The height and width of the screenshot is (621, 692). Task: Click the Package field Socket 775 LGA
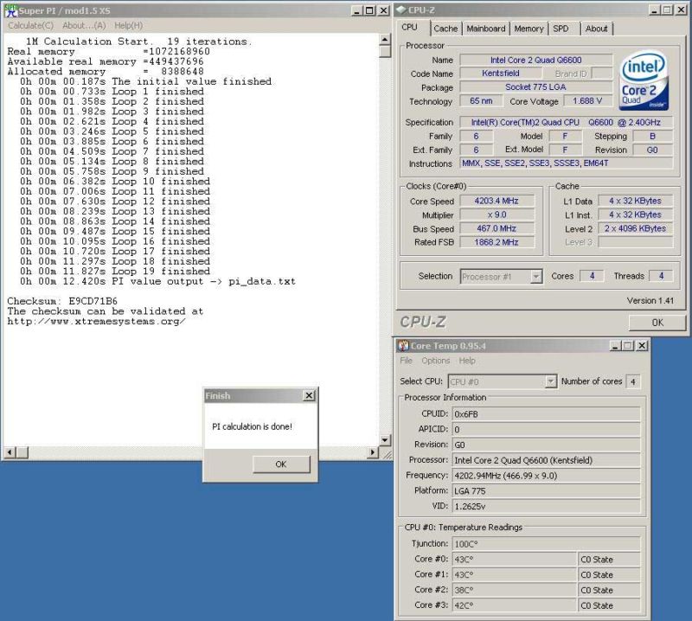(x=535, y=87)
